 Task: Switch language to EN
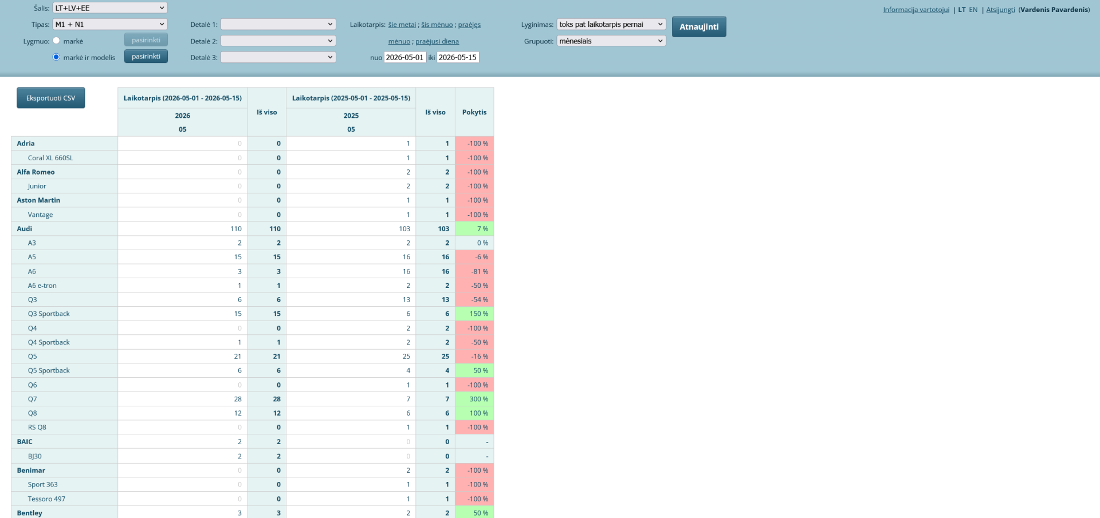[x=973, y=10]
